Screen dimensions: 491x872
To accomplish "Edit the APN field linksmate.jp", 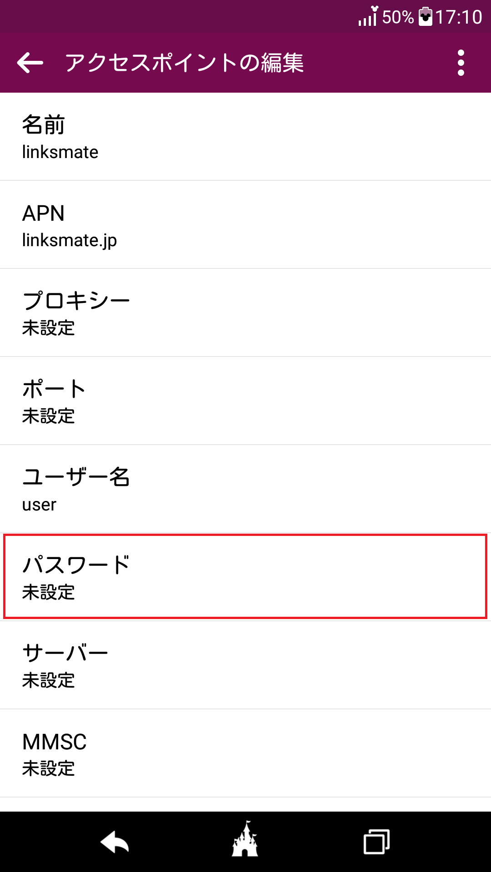I will (245, 225).
